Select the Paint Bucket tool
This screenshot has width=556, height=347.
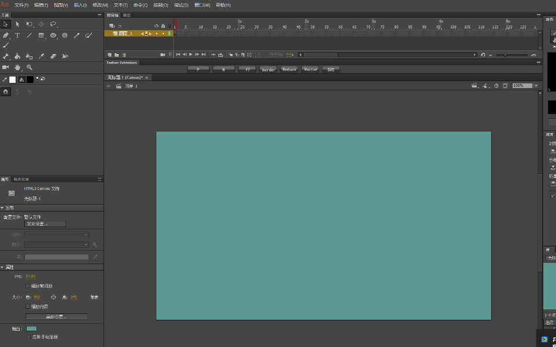pyautogui.click(x=17, y=56)
